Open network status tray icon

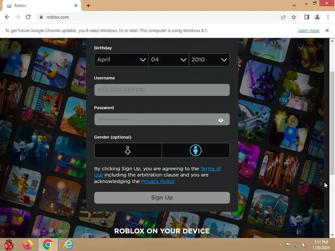[x=296, y=245]
